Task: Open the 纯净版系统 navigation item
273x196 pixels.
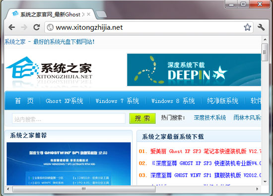Action: click(x=222, y=101)
